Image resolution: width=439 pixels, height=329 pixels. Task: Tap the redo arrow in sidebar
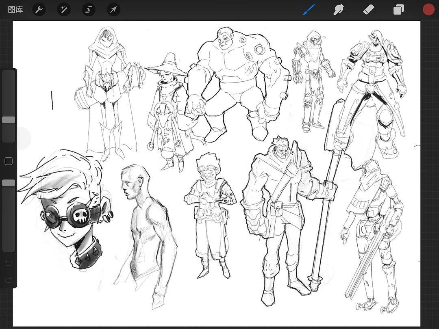(x=9, y=280)
